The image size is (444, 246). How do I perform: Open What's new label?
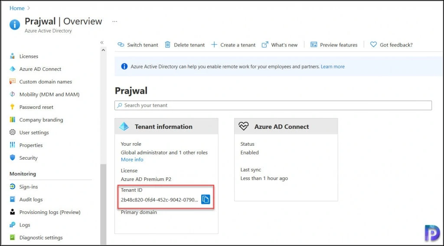284,45
